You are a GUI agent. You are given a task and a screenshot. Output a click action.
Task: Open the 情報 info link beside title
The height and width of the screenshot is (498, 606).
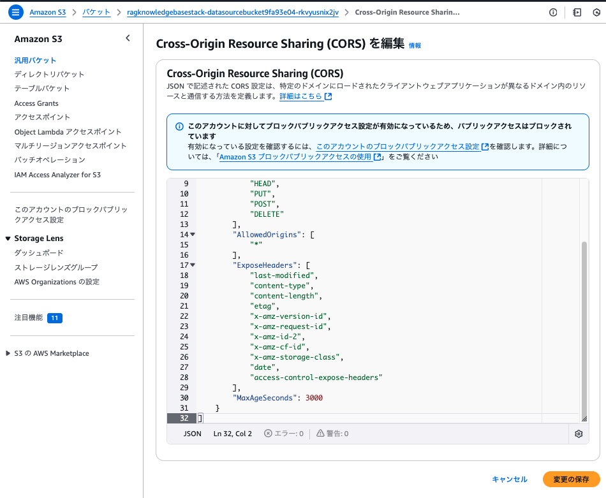point(415,45)
